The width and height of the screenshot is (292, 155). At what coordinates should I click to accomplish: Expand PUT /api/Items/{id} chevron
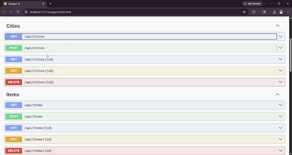click(x=280, y=139)
